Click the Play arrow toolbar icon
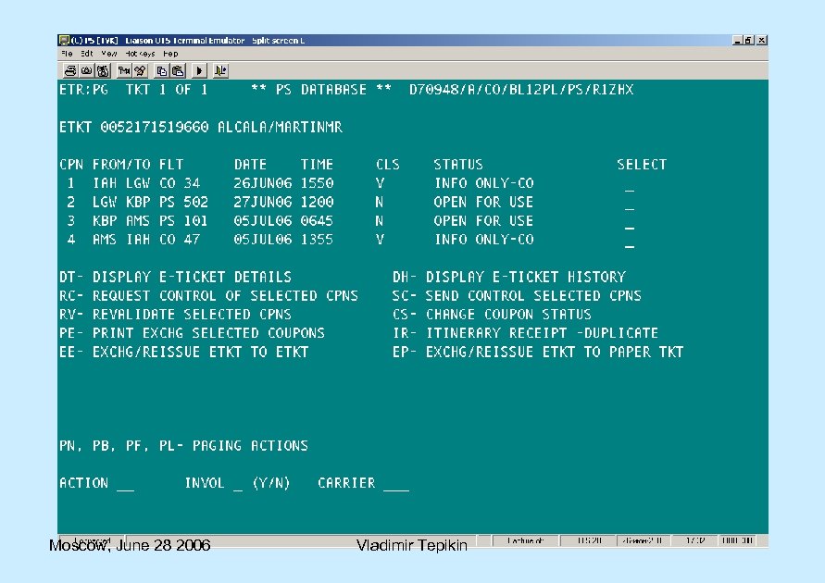Screen dimensions: 825x583 [x=199, y=70]
